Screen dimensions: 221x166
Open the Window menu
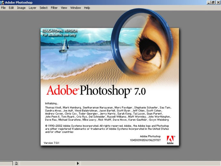tap(76, 8)
